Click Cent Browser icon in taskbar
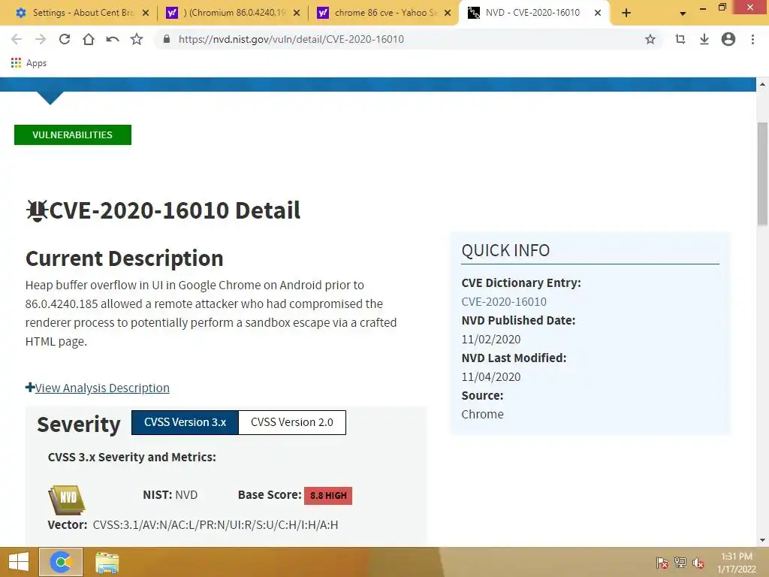This screenshot has height=577, width=769. coord(61,562)
